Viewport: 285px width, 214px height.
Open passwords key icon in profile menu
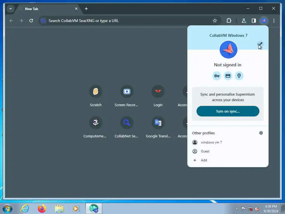click(217, 76)
